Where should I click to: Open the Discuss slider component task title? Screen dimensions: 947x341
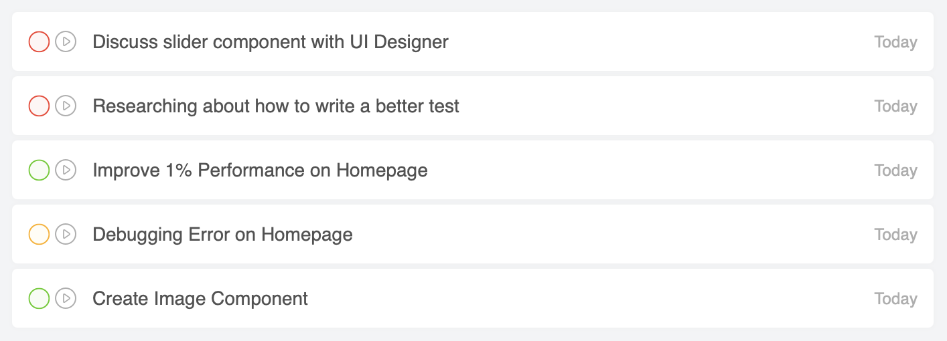click(x=270, y=41)
